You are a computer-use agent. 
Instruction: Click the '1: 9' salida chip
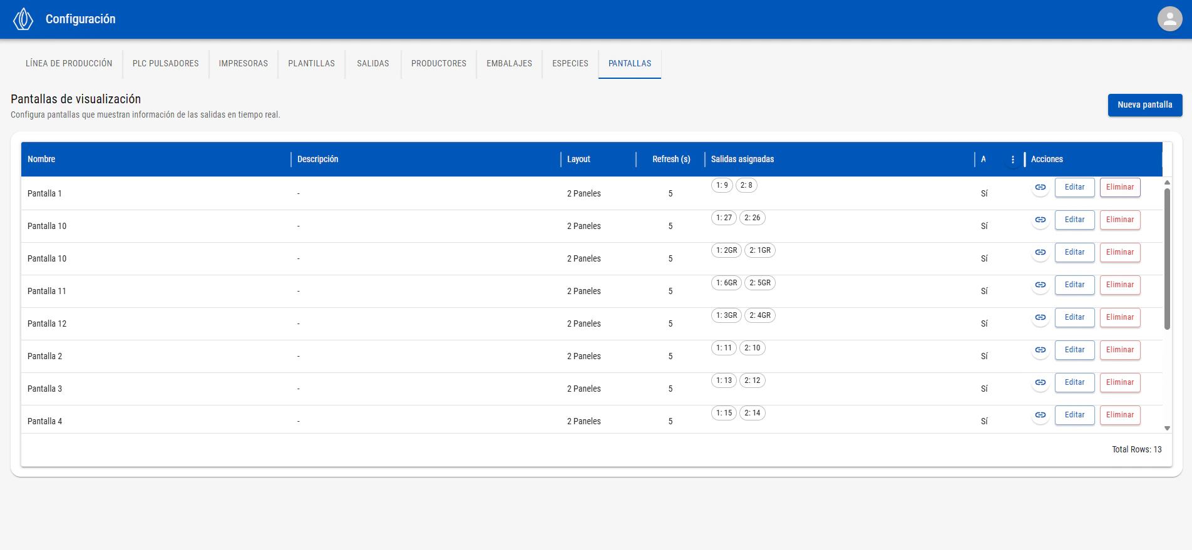pyautogui.click(x=722, y=185)
